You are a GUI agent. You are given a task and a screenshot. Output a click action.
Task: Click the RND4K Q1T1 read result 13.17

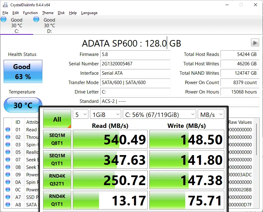(x=110, y=200)
